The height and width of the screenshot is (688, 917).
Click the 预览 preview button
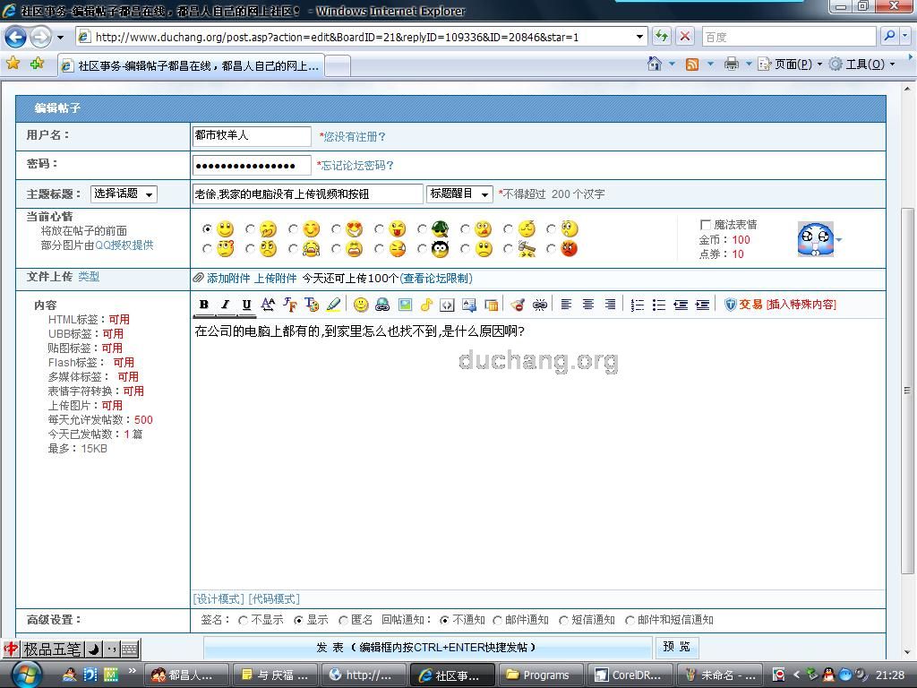coord(677,647)
